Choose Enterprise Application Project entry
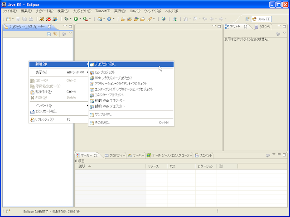290x217 pixels. coord(131,90)
